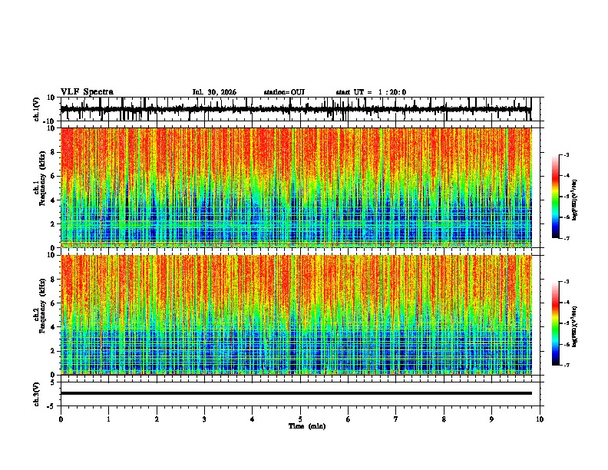
Task: Click the "ch.3(V)" axis label
Action: [x=37, y=394]
